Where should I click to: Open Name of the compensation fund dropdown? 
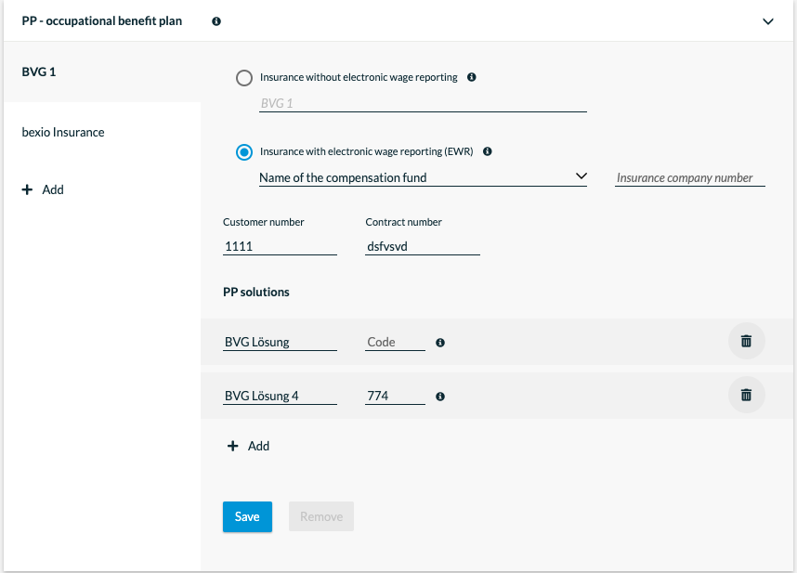(x=423, y=177)
